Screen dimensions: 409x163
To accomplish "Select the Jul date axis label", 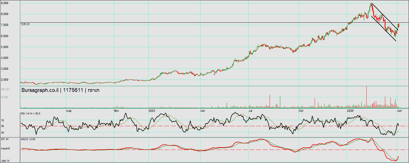I will pyautogui.click(x=250, y=111).
